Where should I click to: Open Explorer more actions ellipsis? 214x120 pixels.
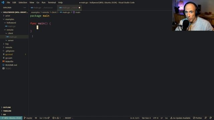(25, 8)
